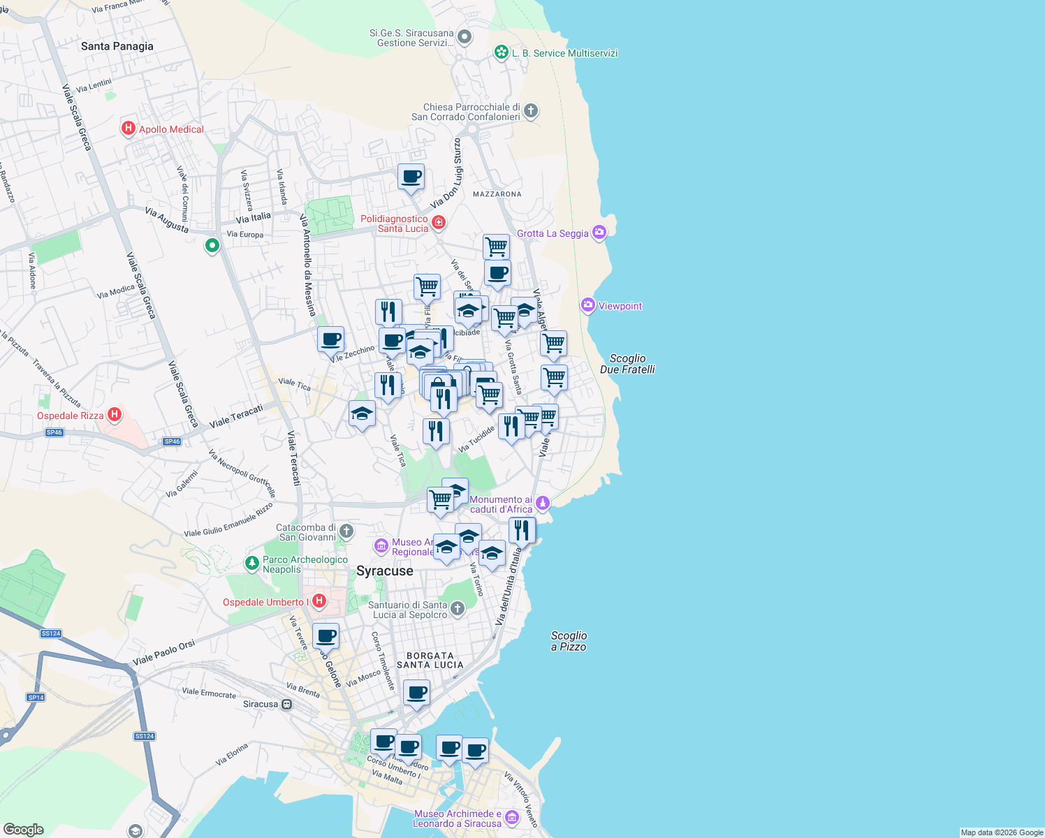Click the Ospedale Umberto I hospital icon

320,601
